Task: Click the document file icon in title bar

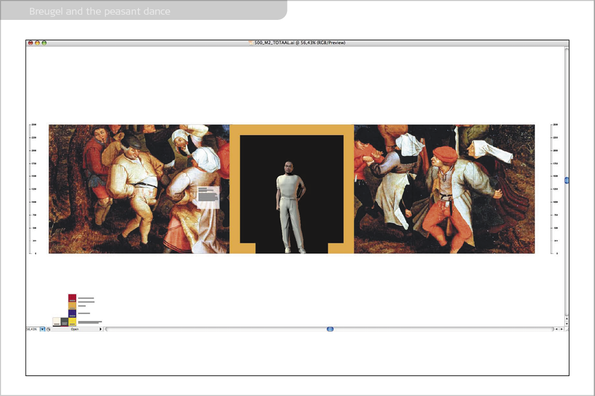Action: click(251, 43)
